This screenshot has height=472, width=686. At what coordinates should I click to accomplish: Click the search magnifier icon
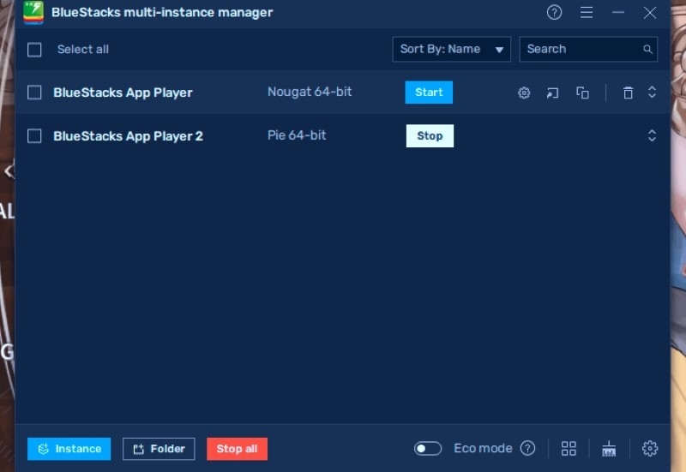(648, 50)
